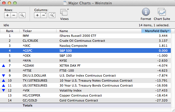Click blue down arrow beside rank 12
Screen dimensions: 175x112
coord(3,90)
